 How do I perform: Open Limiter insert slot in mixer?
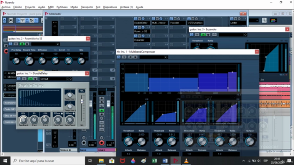coord(238,23)
